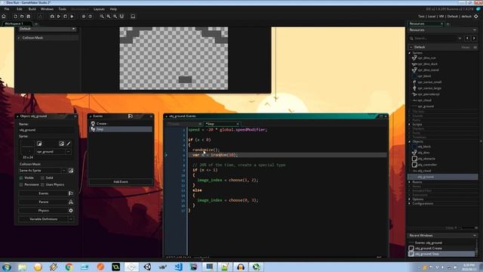The image size is (483, 272).
Task: Click the previous search result arrow
Action: [467, 39]
